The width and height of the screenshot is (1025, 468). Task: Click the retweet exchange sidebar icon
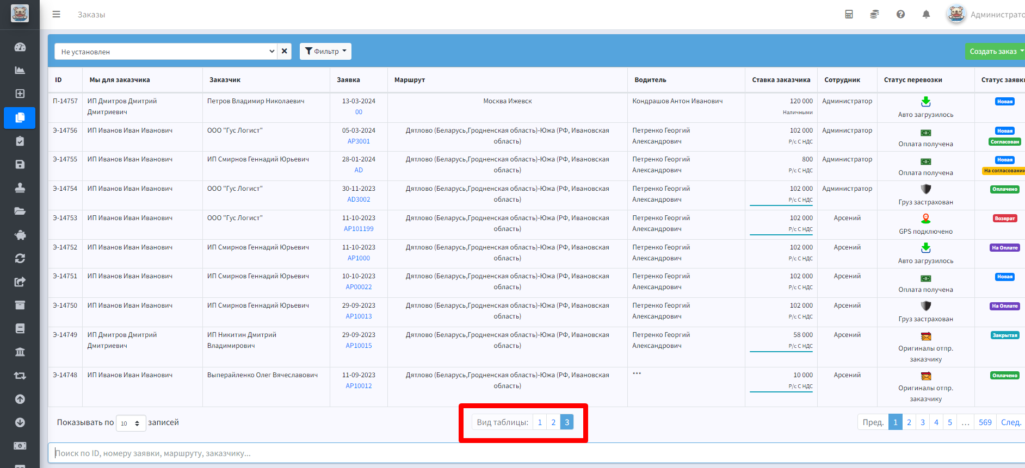(x=20, y=375)
